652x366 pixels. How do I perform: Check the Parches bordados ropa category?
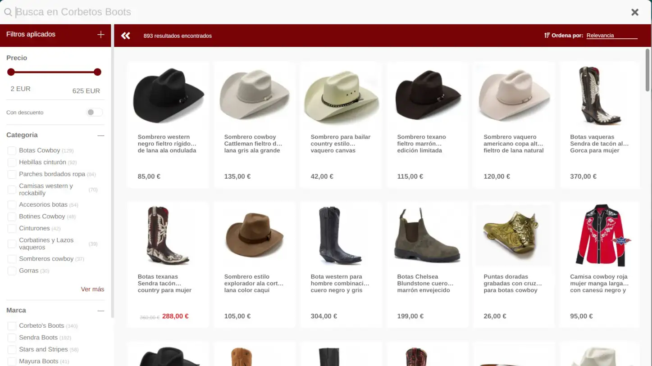(12, 174)
